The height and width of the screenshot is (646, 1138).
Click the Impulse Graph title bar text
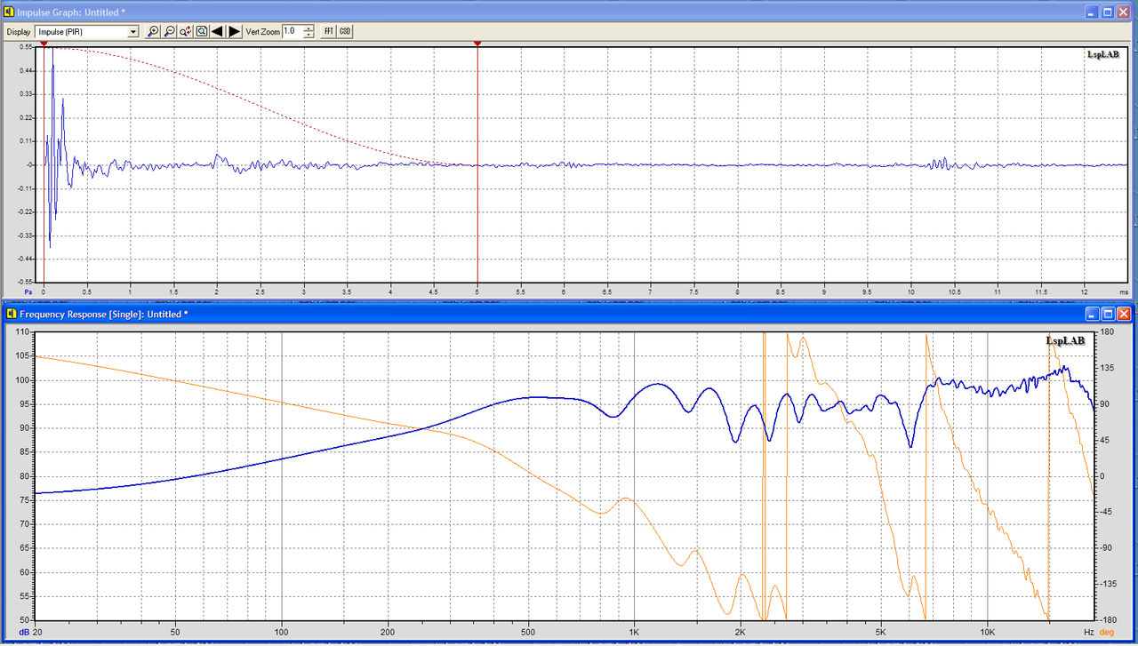[x=72, y=12]
